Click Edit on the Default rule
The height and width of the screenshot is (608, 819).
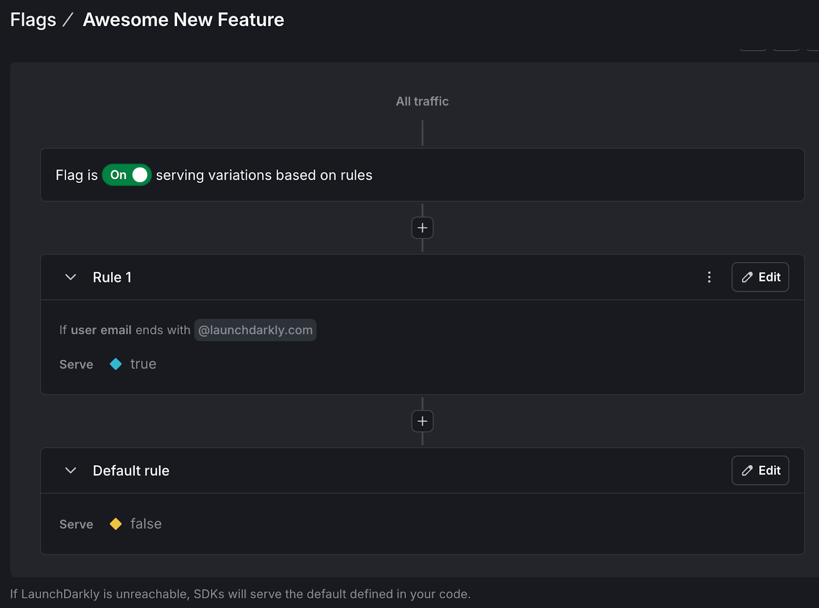(x=760, y=470)
